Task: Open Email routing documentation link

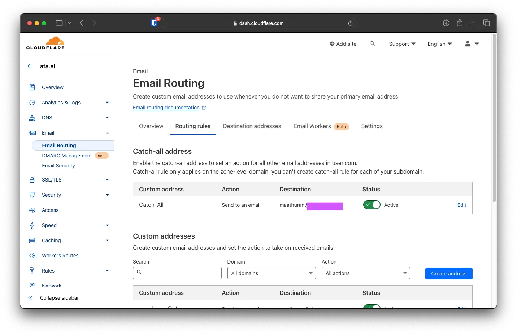Action: click(x=169, y=108)
